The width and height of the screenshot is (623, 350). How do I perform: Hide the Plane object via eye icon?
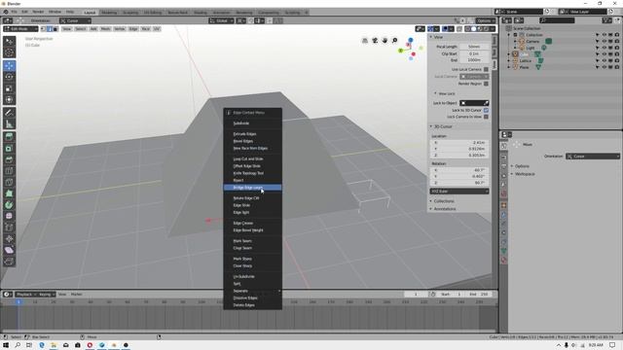click(604, 67)
